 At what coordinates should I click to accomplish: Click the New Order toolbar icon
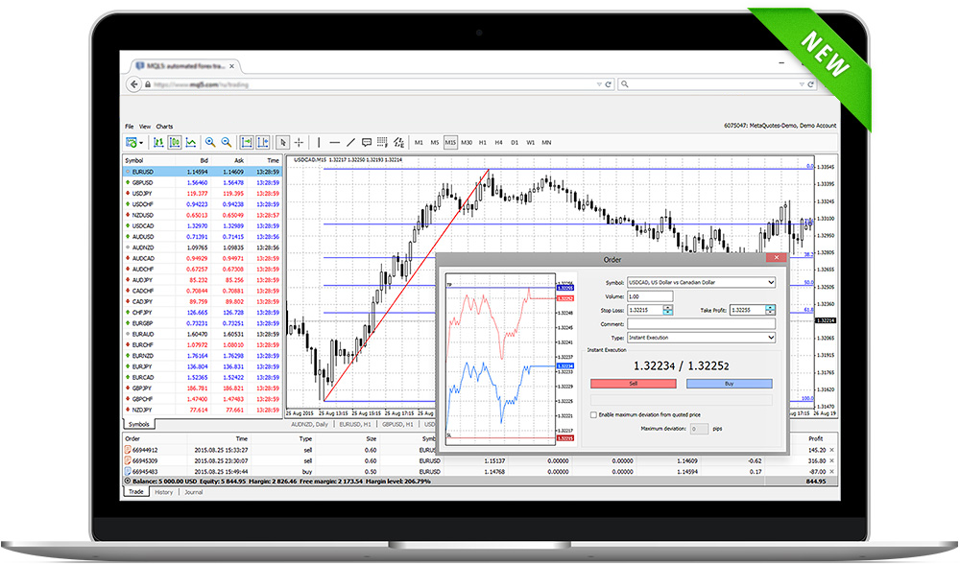[131, 143]
